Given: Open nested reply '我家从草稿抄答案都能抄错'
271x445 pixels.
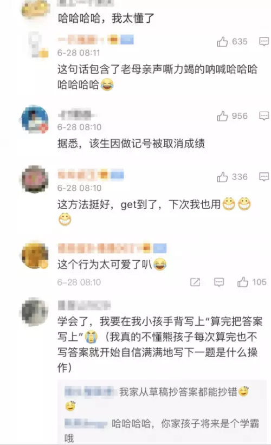Looking at the screenshot, I should [x=157, y=399].
